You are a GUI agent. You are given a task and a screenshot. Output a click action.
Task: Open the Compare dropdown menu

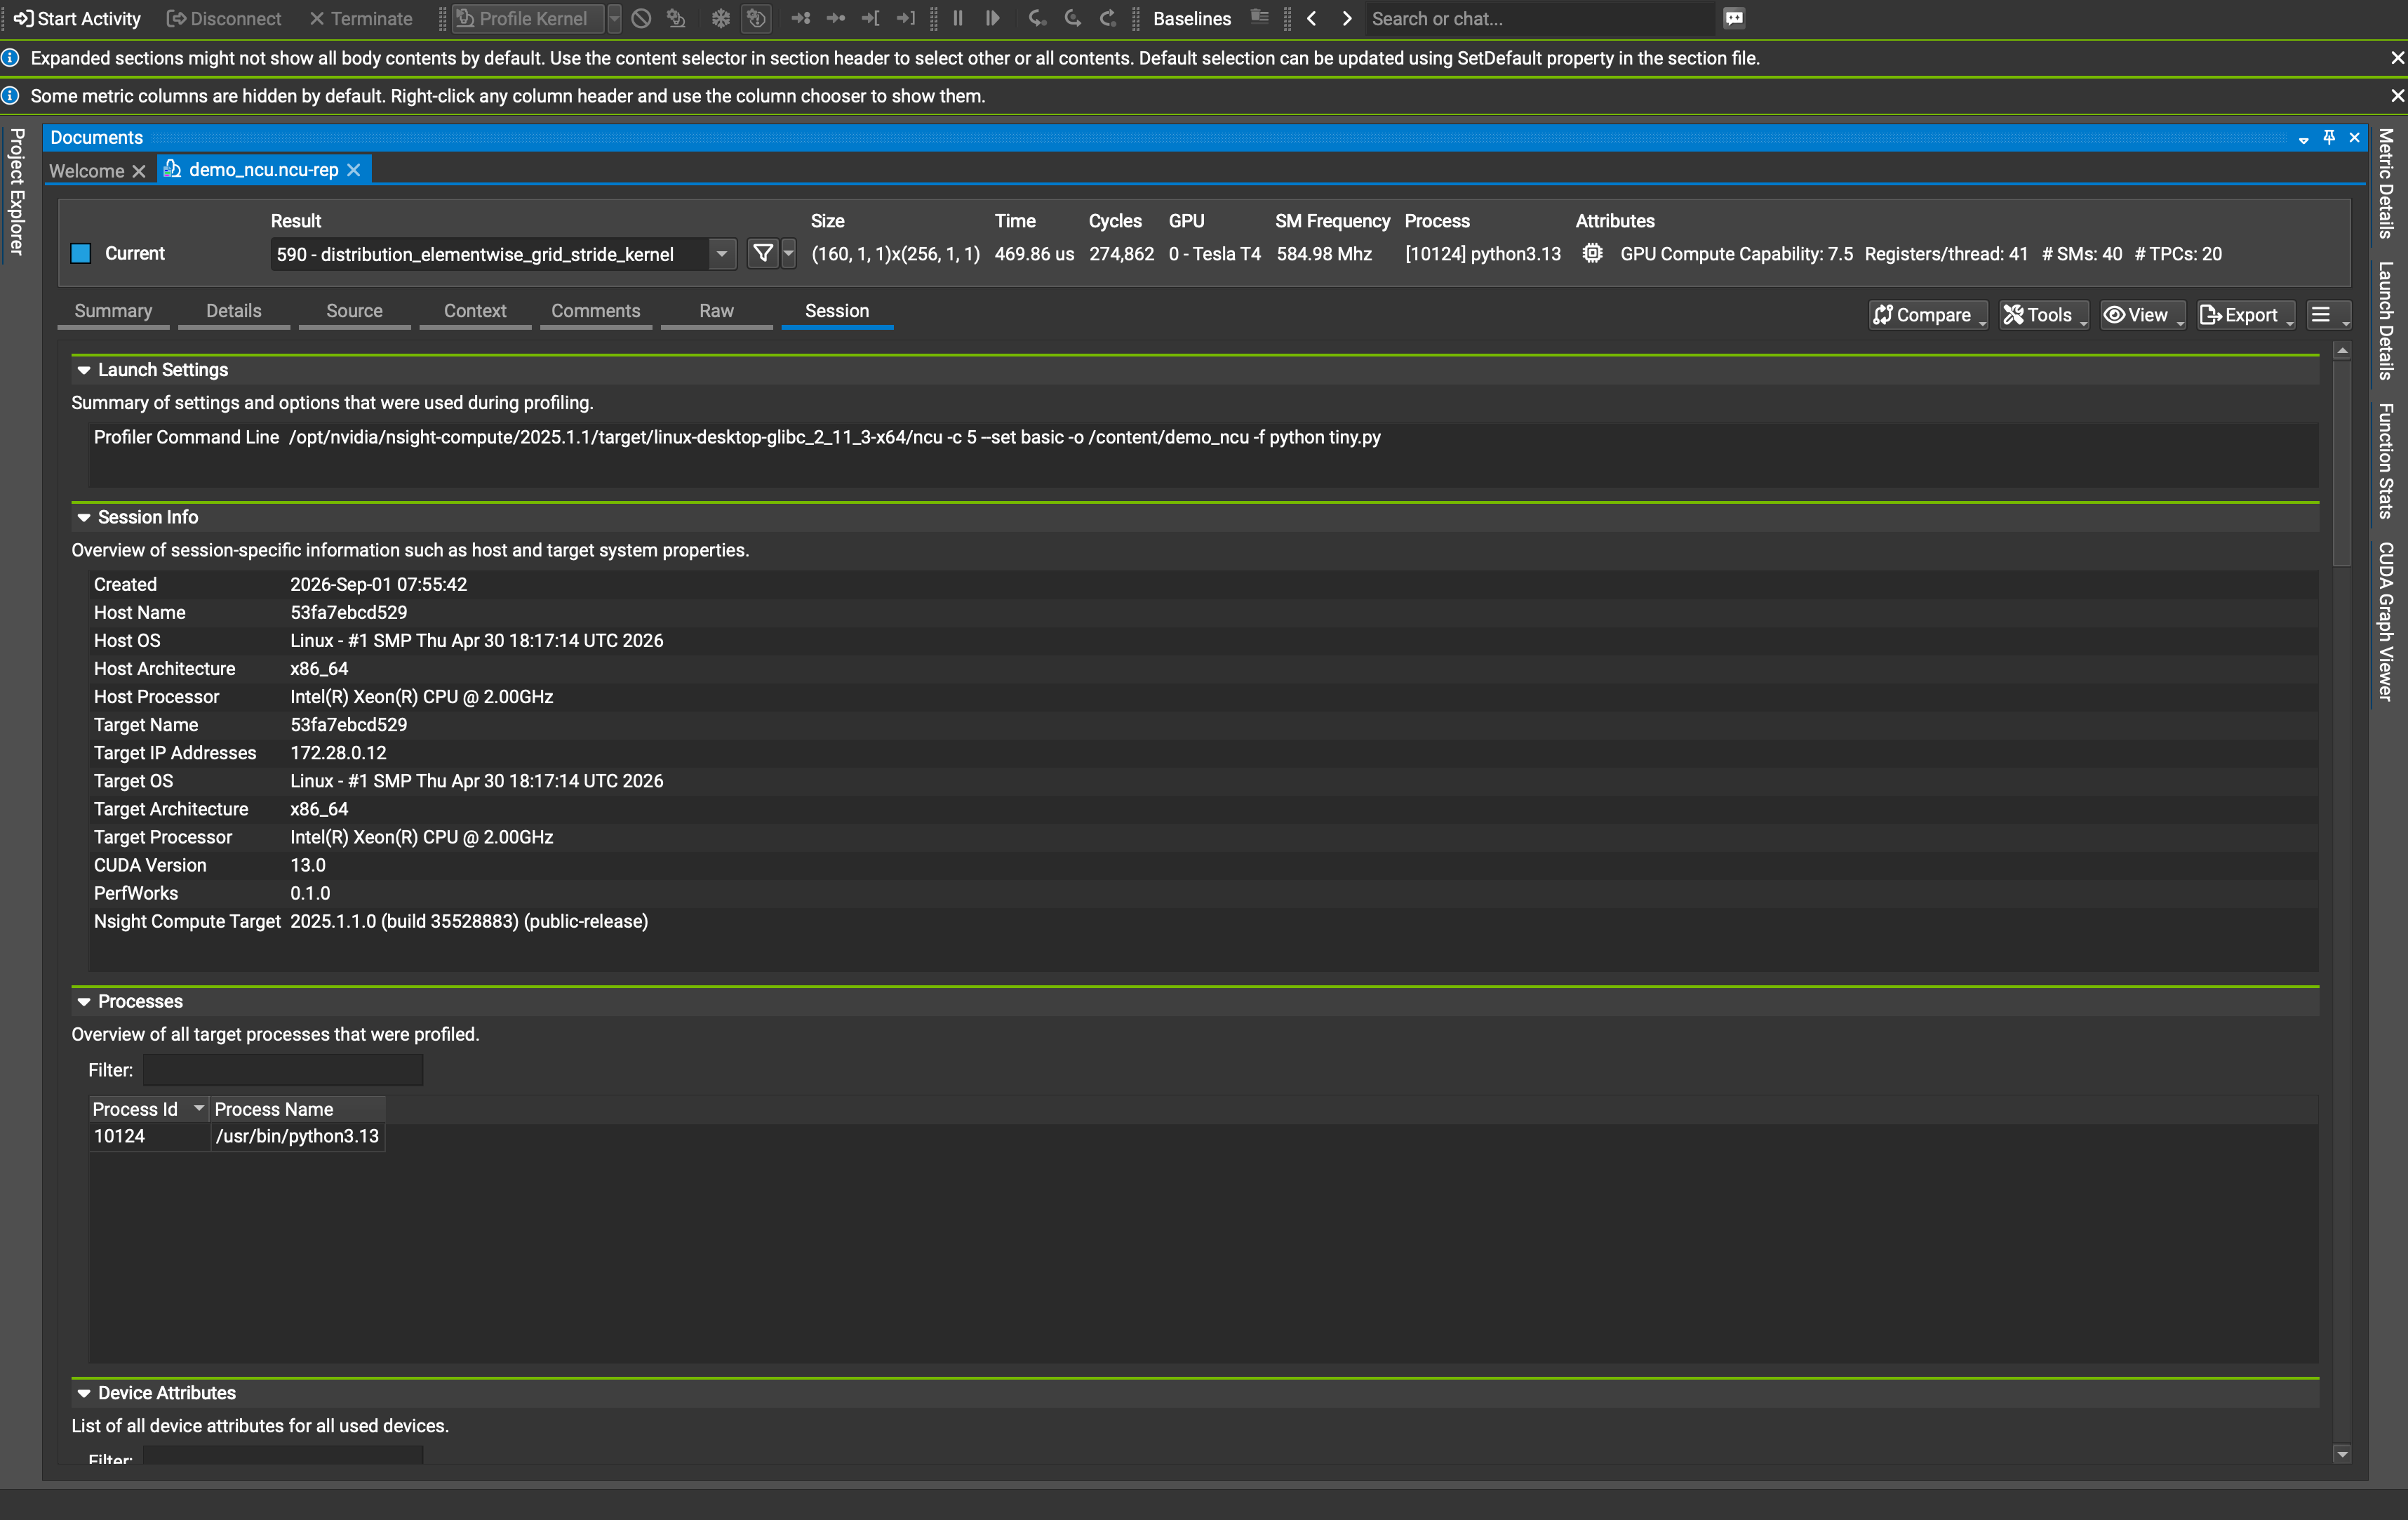tap(1928, 315)
